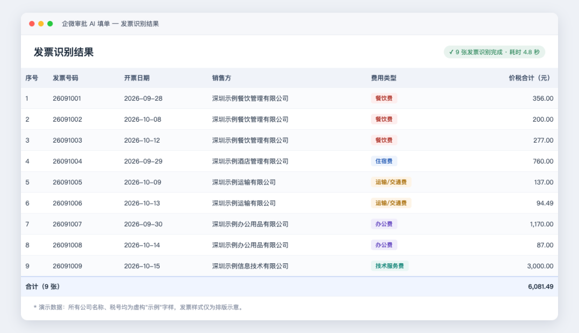Click seller 深圳示例办公用品有限公司 in row 26091007
Screen dimensions: 579x333
click(250, 224)
